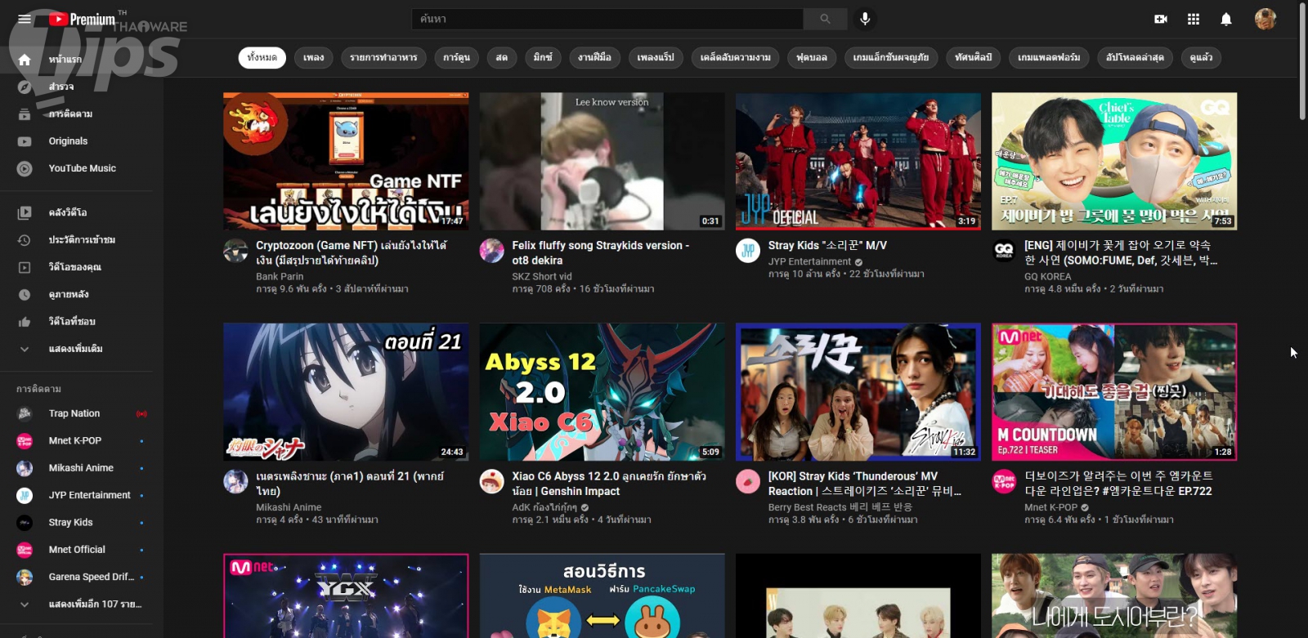The height and width of the screenshot is (638, 1308).
Task: Click the page vertical scrollbar
Action: click(1302, 62)
